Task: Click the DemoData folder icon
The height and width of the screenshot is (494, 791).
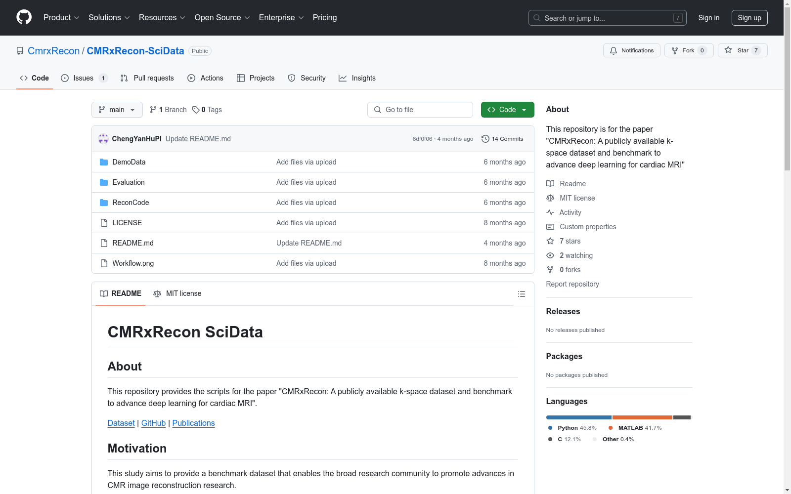Action: [104, 162]
